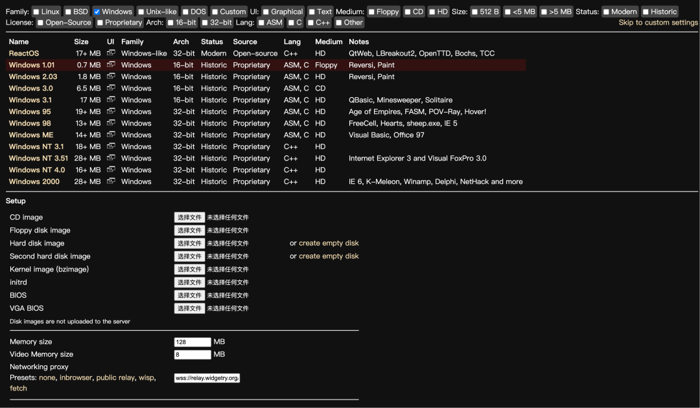Click create empty disk for Second hard disk

click(x=329, y=256)
